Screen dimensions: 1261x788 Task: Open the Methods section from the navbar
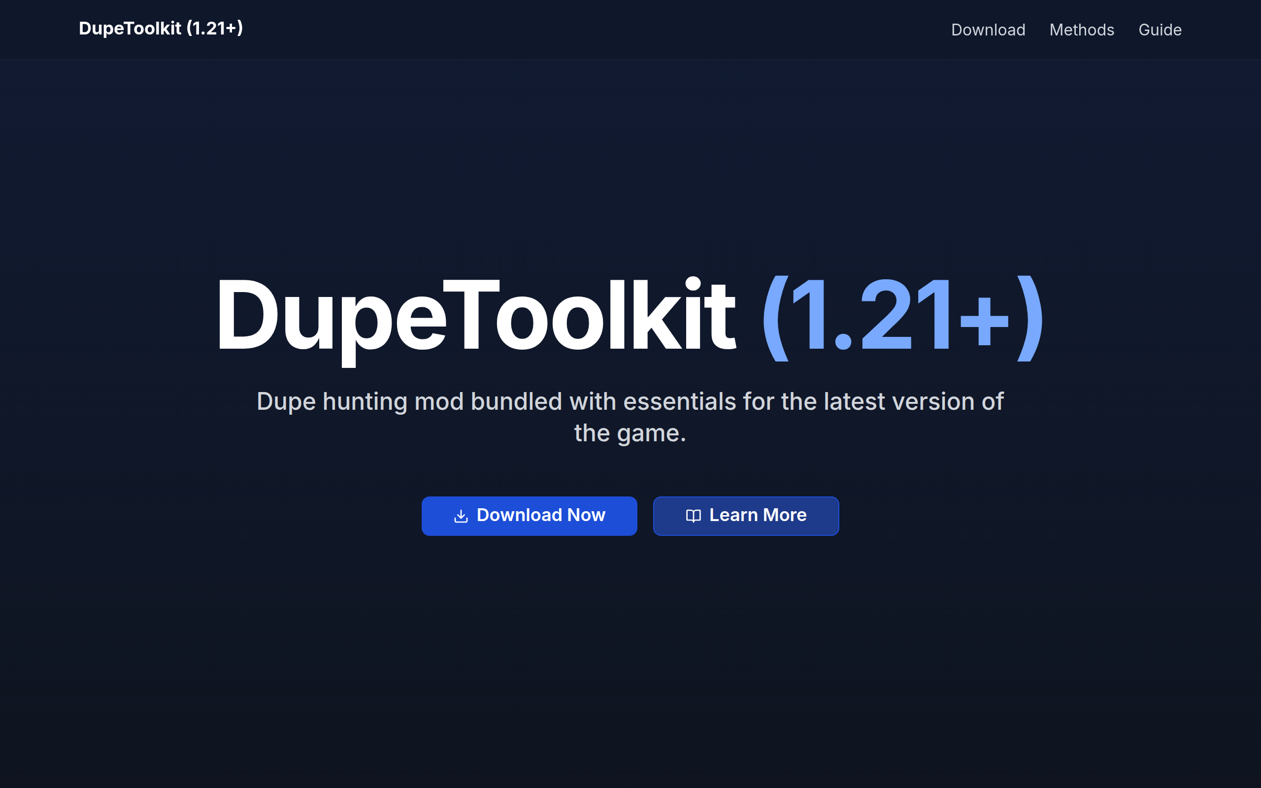1081,30
